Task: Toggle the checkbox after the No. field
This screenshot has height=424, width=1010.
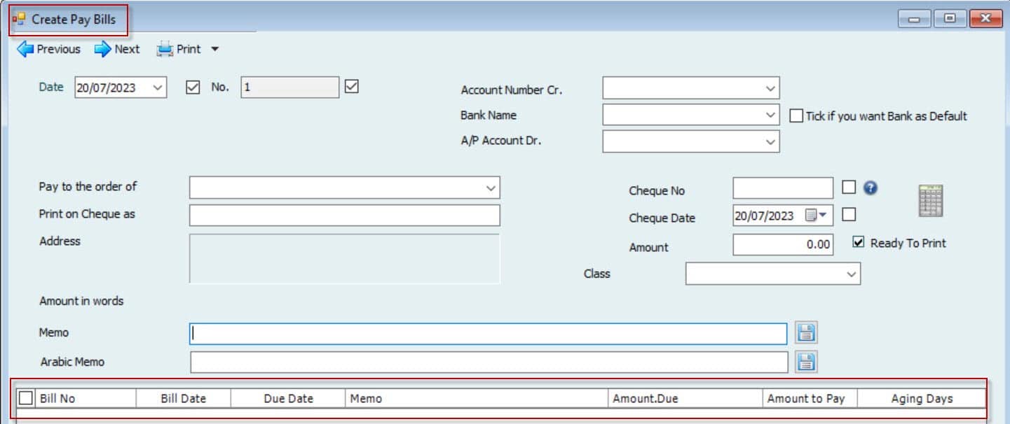Action: 352,87
